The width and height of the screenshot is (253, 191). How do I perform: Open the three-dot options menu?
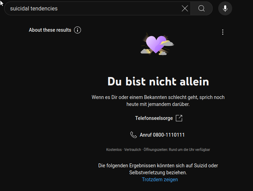pos(223,32)
